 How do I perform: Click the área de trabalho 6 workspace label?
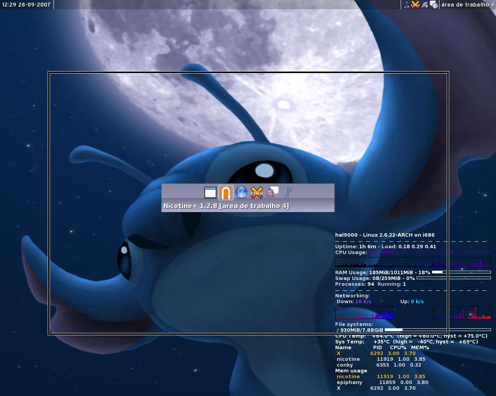pos(468,5)
